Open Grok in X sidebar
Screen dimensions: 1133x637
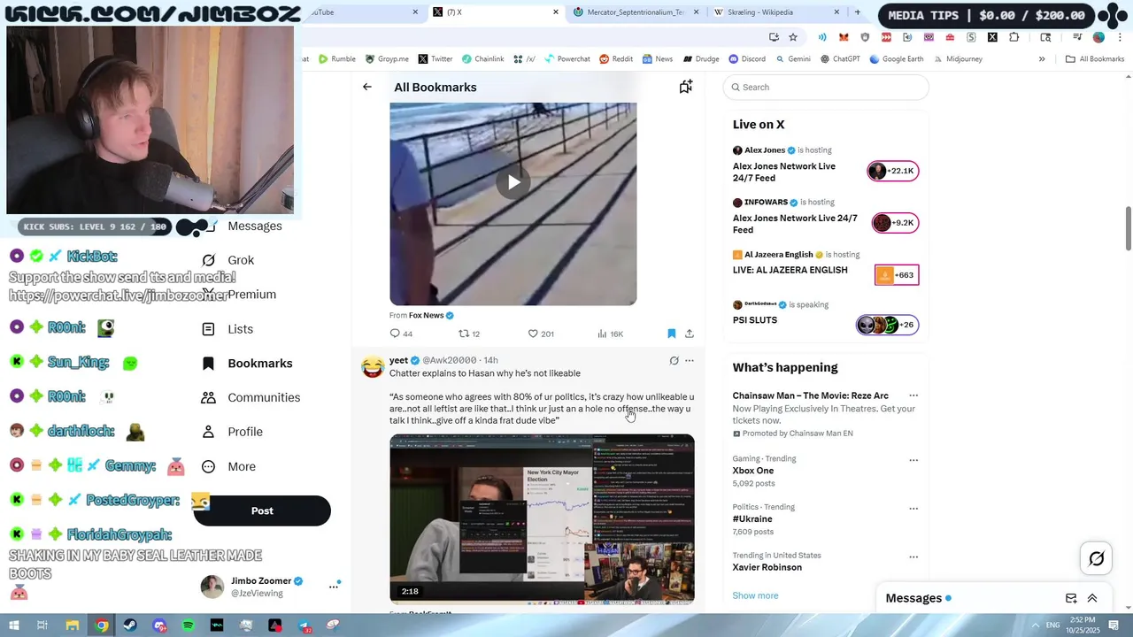228,260
